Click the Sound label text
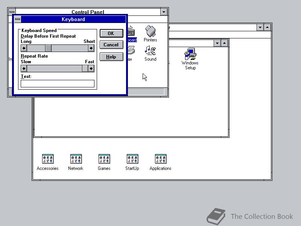301x226 pixels. 150,59
